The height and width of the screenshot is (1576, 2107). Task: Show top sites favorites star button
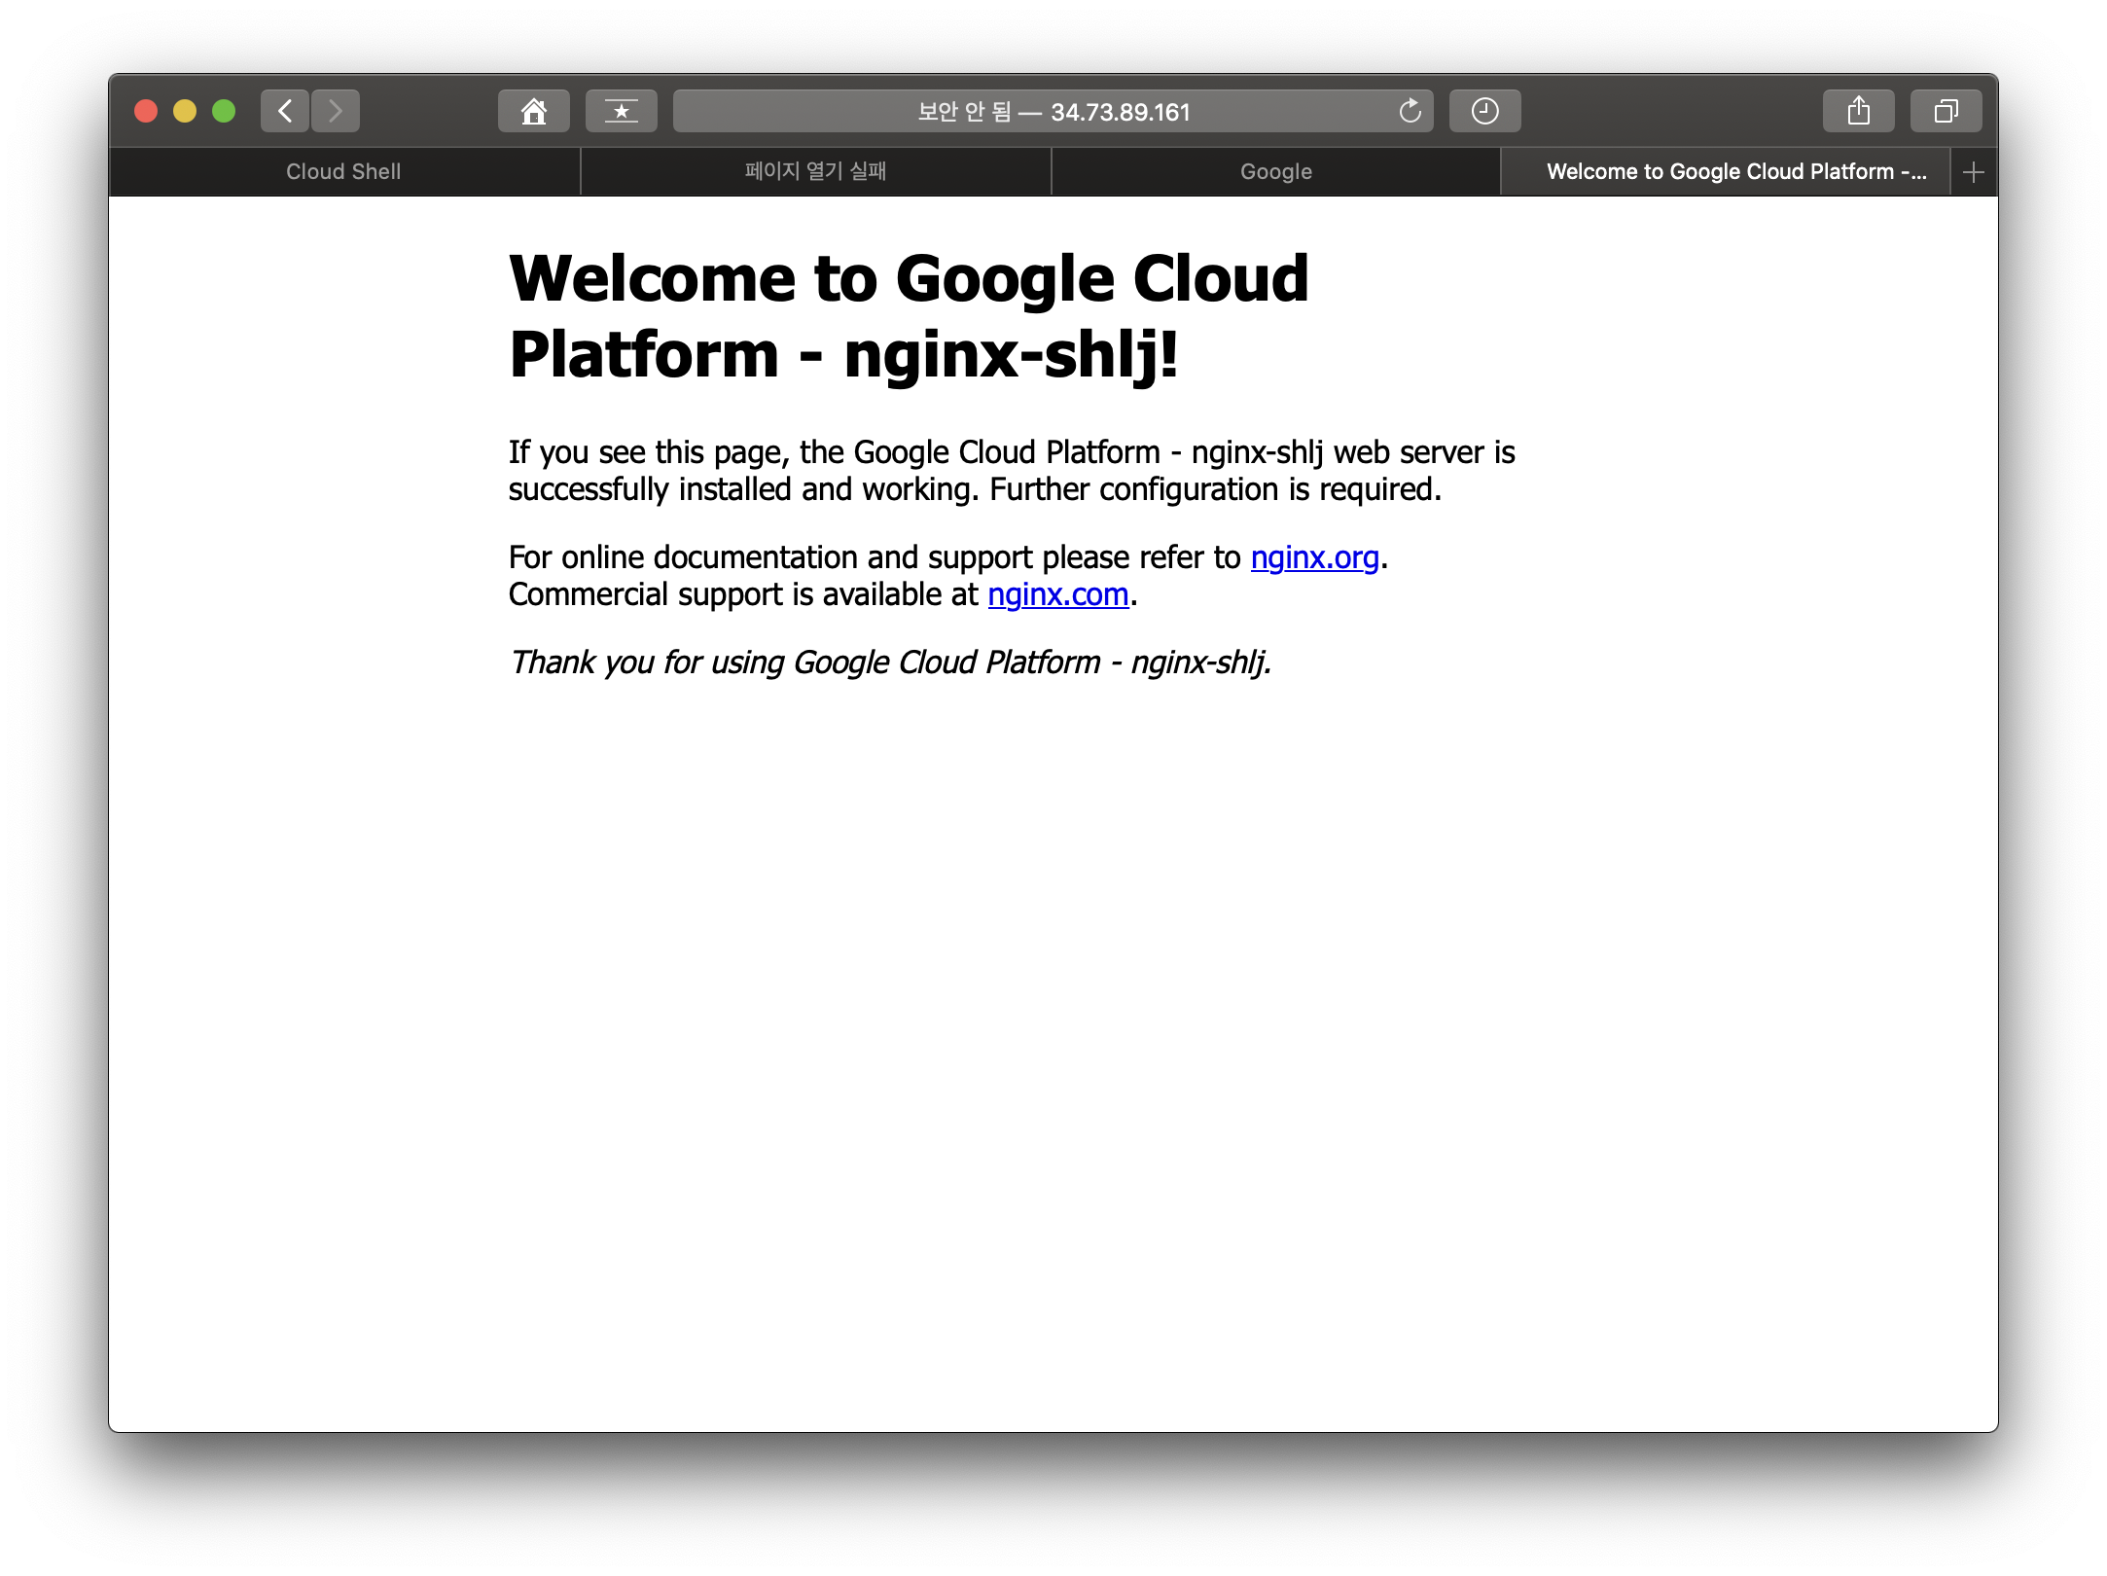point(621,111)
